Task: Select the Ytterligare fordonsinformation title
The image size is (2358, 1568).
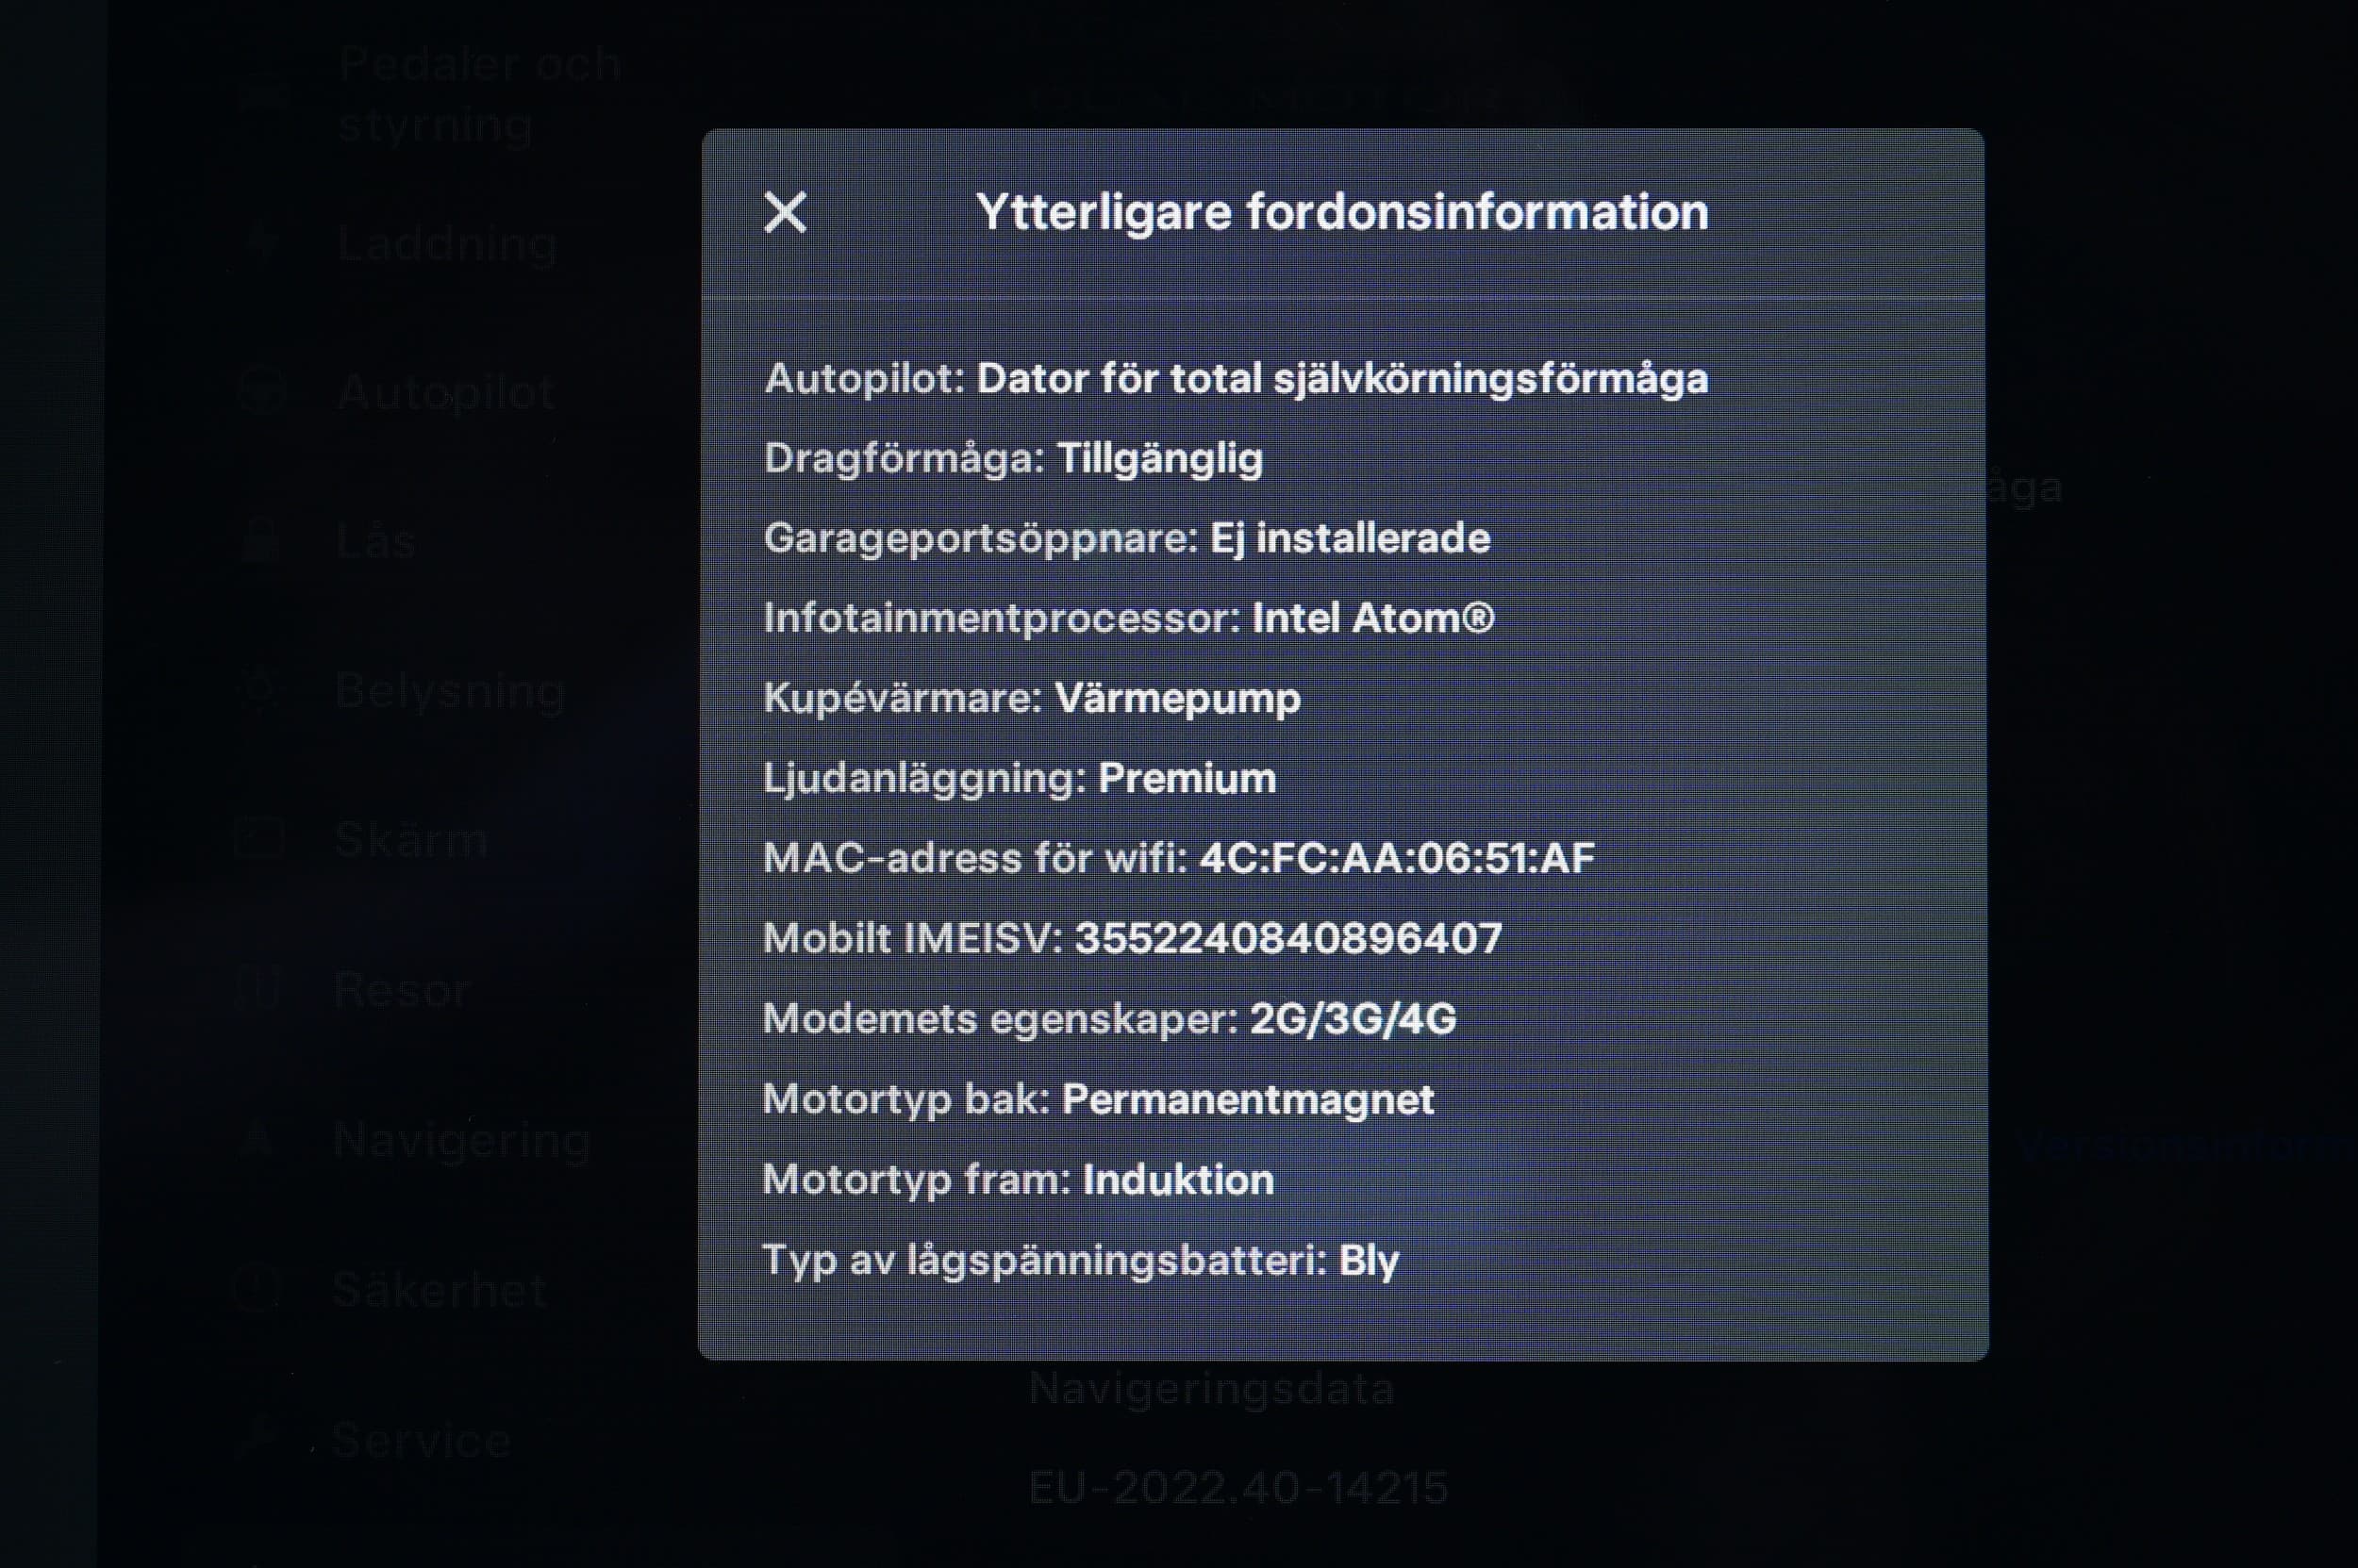Action: (x=1341, y=212)
